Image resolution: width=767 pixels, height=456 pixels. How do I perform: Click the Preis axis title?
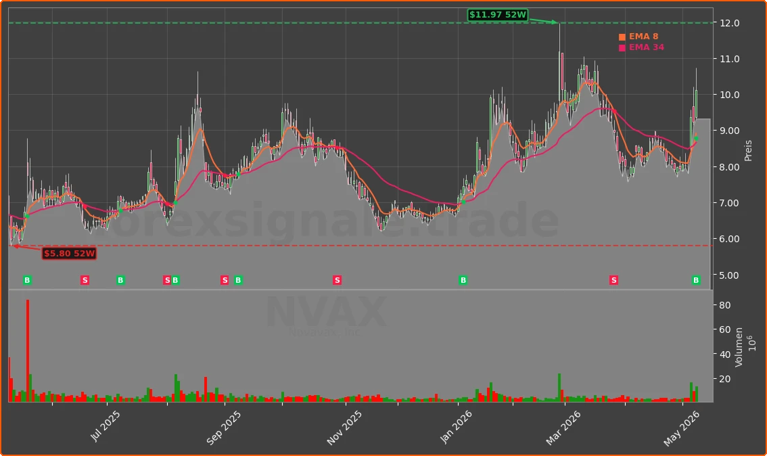pyautogui.click(x=749, y=151)
